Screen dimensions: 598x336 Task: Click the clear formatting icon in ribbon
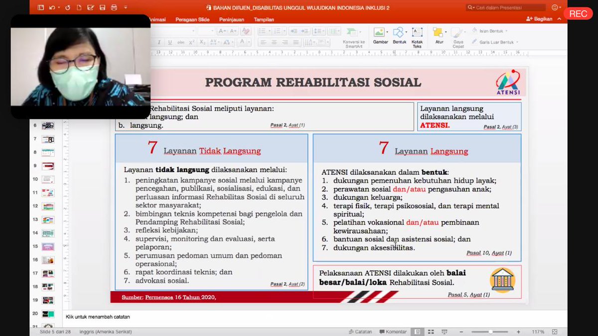click(245, 31)
